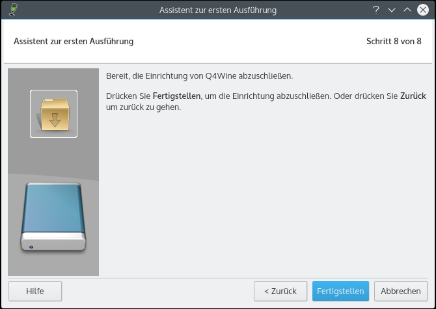Image resolution: width=436 pixels, height=309 pixels.
Task: Cancel setup via the Abbrechen button
Action: [x=401, y=291]
